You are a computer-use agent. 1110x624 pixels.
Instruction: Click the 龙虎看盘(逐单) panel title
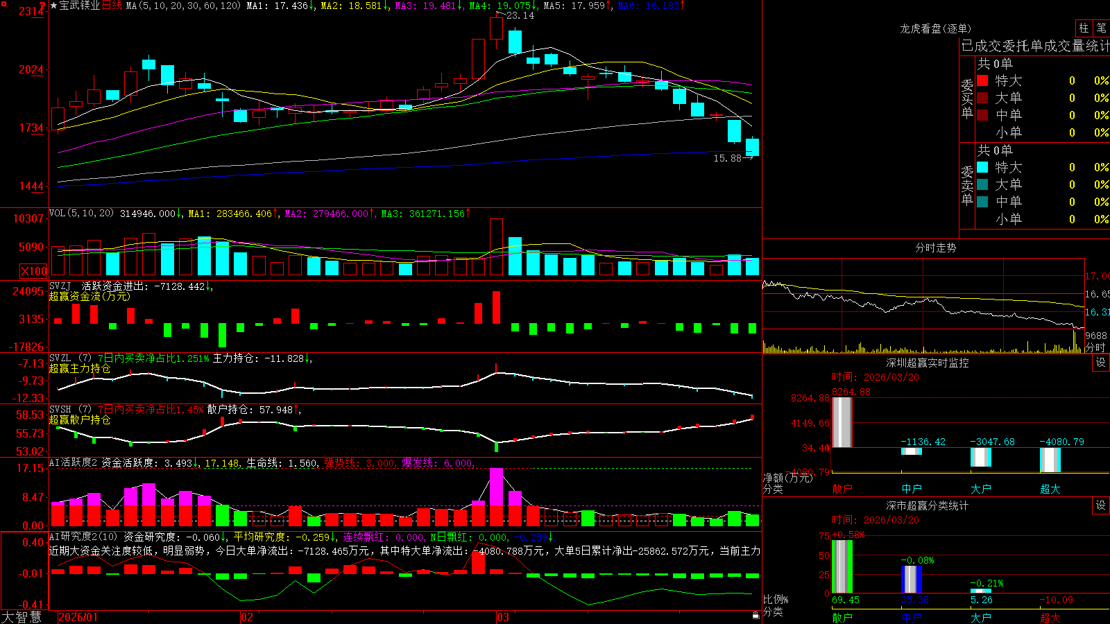pos(935,28)
